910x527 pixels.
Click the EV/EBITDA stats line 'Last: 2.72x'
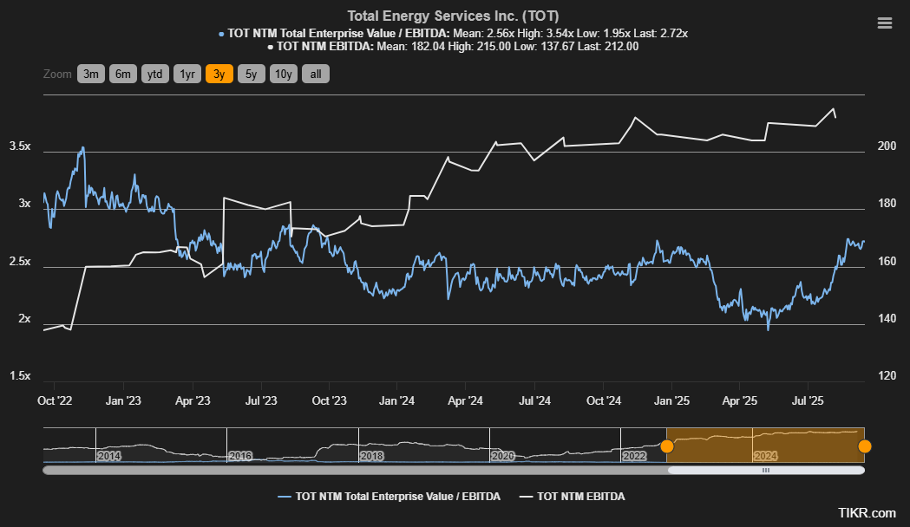659,33
